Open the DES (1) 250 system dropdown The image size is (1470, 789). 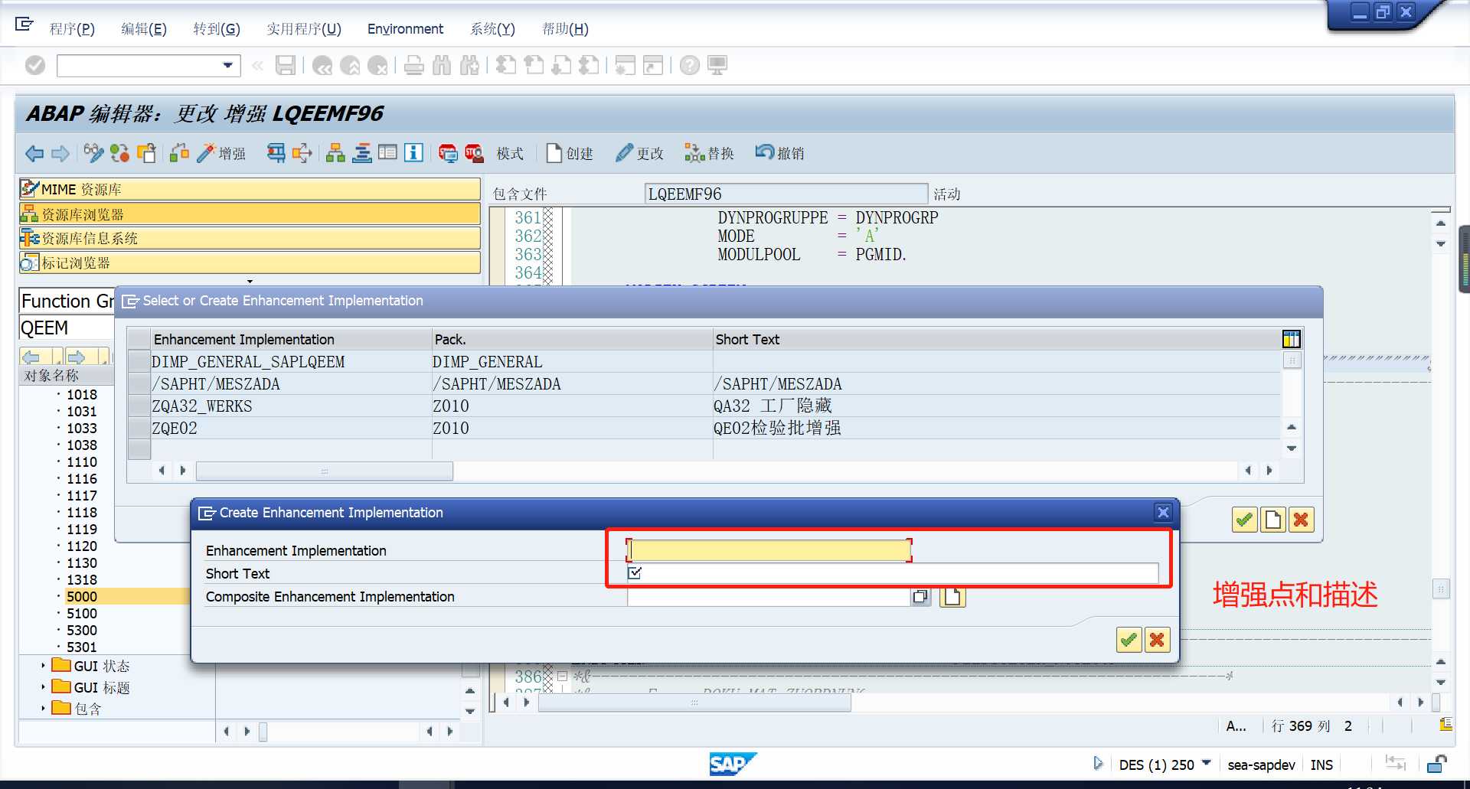tap(1207, 763)
